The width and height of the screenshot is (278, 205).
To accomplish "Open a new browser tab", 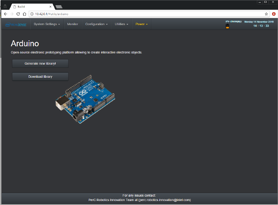I will tap(59, 7).
